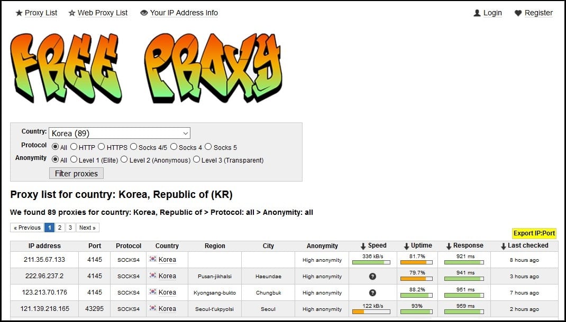Click IP address 123.213.70.176
The width and height of the screenshot is (566, 322).
coord(44,292)
